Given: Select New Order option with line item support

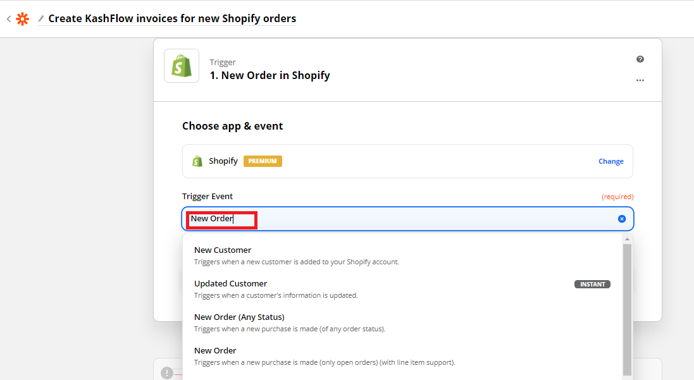Looking at the screenshot, I should (215, 351).
